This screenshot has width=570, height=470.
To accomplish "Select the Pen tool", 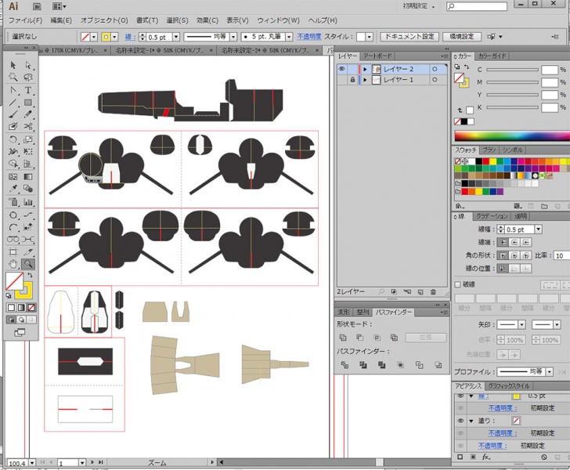I will 13,90.
